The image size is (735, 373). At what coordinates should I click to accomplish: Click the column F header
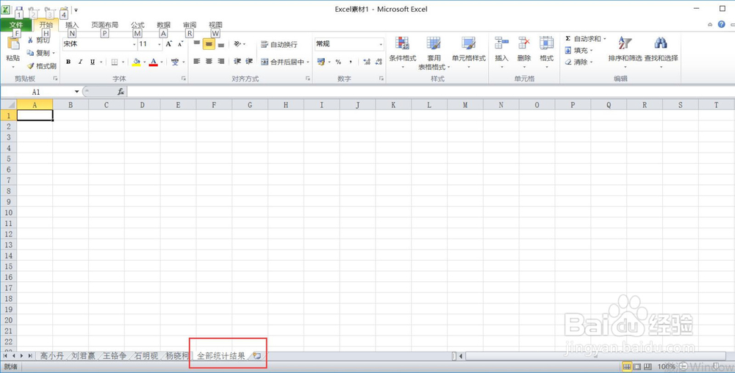click(x=214, y=105)
